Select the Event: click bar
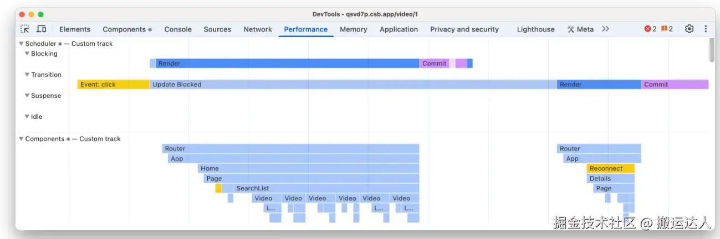This screenshot has height=239, width=720. 113,85
